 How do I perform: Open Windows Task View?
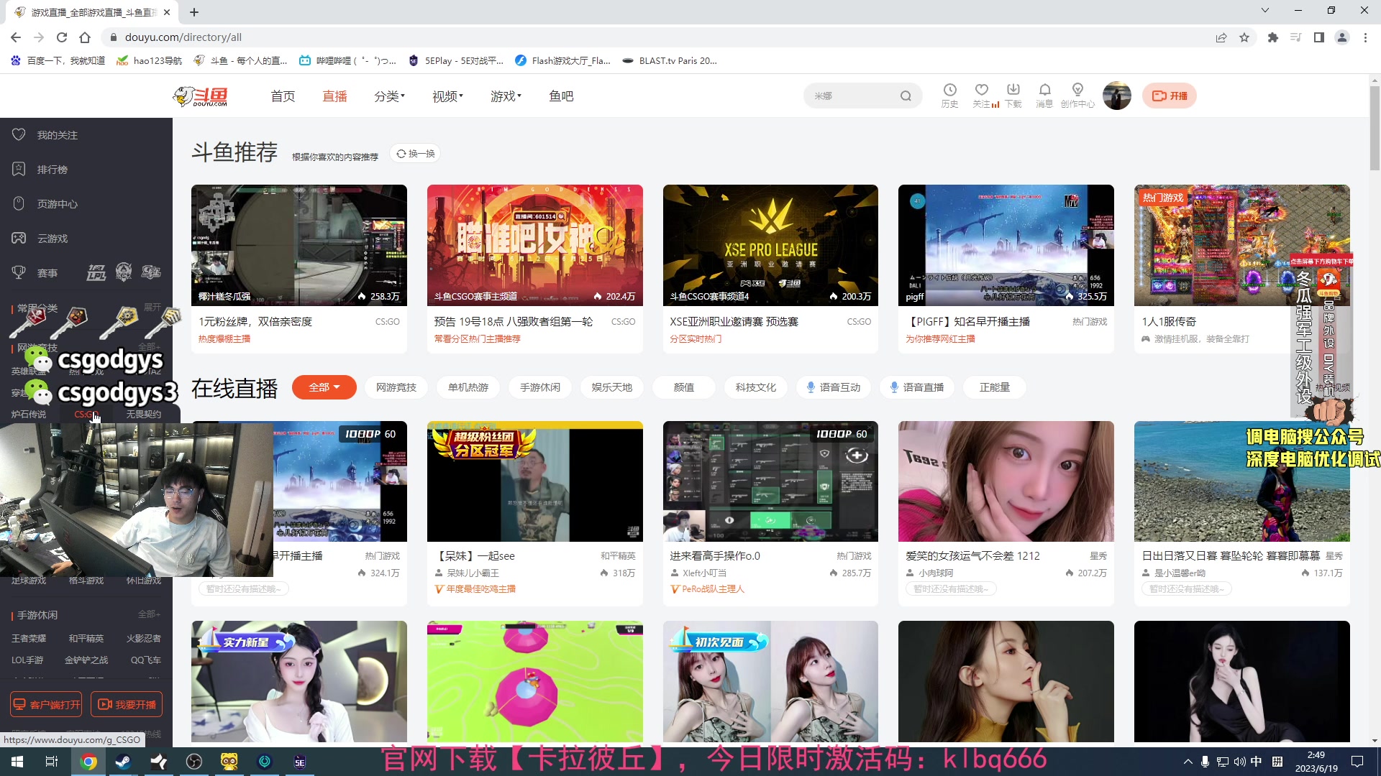[52, 762]
